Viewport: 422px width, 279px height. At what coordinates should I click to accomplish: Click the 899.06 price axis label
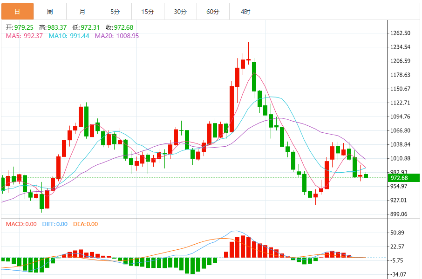coord(399,214)
